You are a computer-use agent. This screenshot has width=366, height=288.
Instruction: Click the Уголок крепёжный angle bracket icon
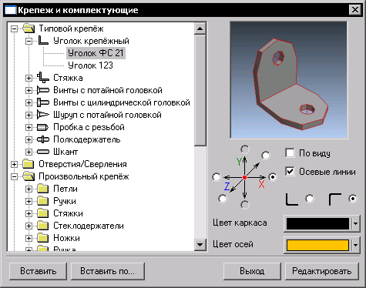coord(43,41)
